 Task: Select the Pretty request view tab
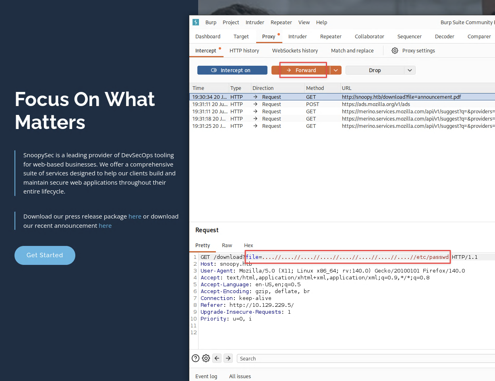[203, 245]
